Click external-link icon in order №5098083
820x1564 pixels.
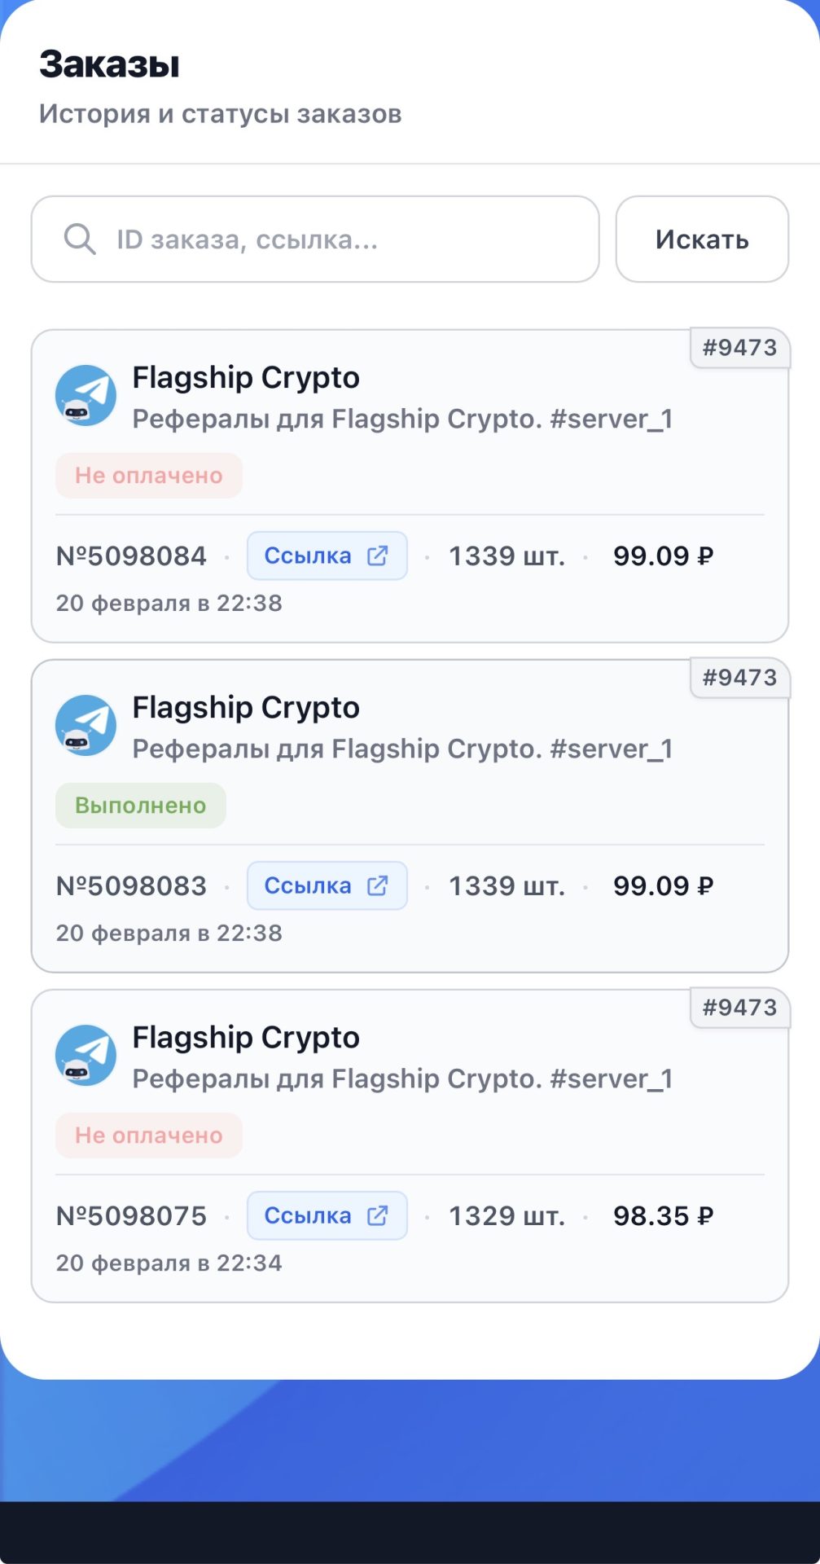378,886
